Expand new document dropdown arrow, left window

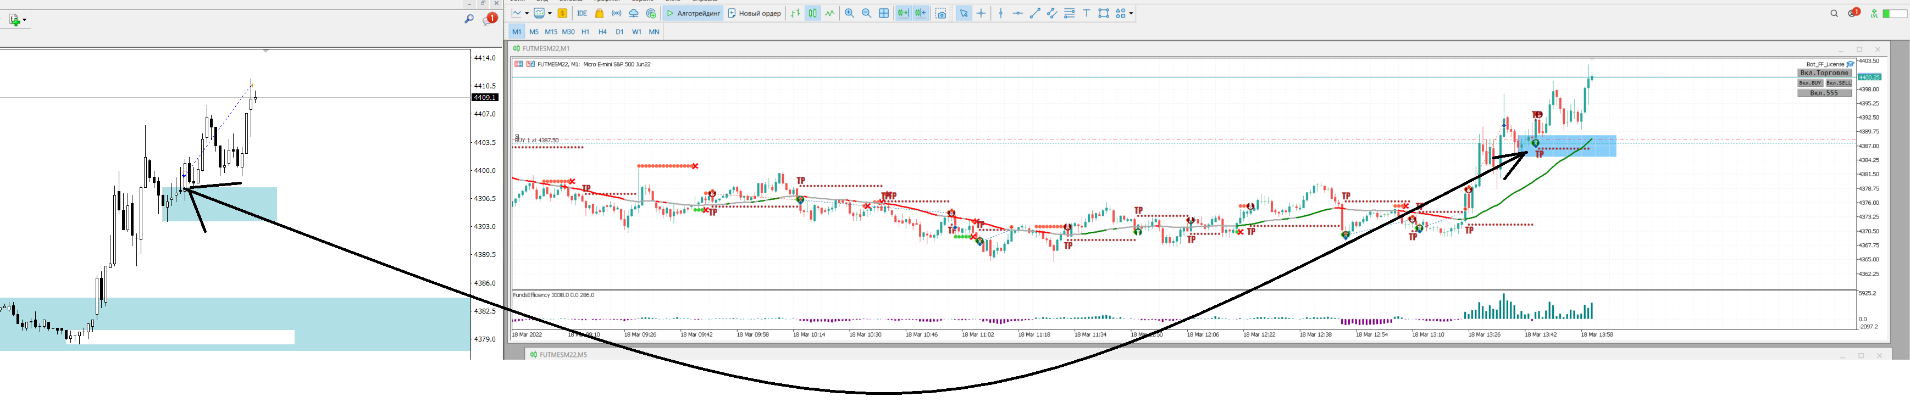tap(25, 20)
